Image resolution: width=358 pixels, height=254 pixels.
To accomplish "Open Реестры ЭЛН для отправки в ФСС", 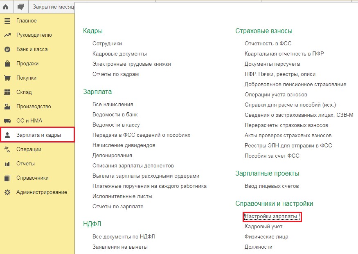I will point(288,145).
